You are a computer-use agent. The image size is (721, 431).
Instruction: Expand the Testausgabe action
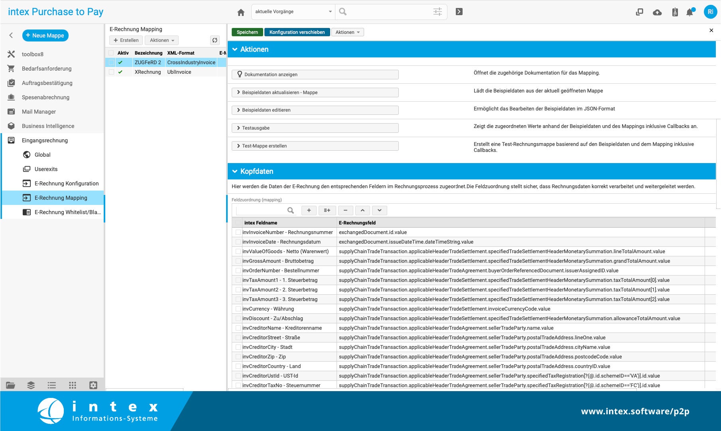(x=315, y=128)
